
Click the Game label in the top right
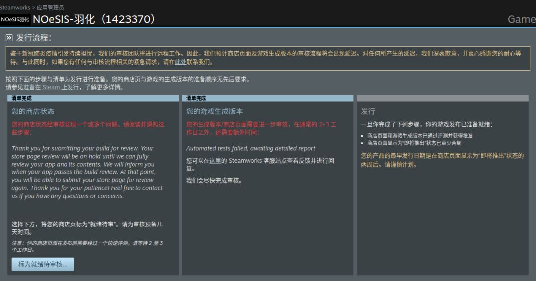point(522,19)
